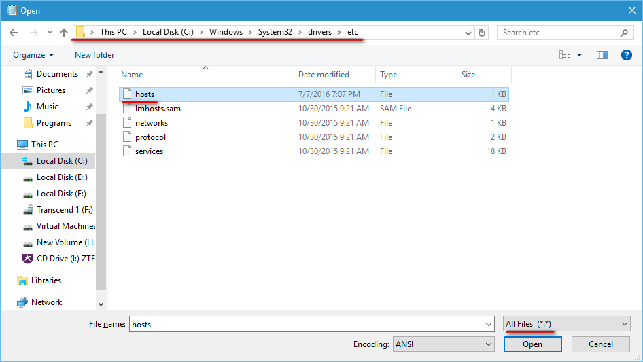Refresh the etc folder listing
643x362 pixels.
482,33
